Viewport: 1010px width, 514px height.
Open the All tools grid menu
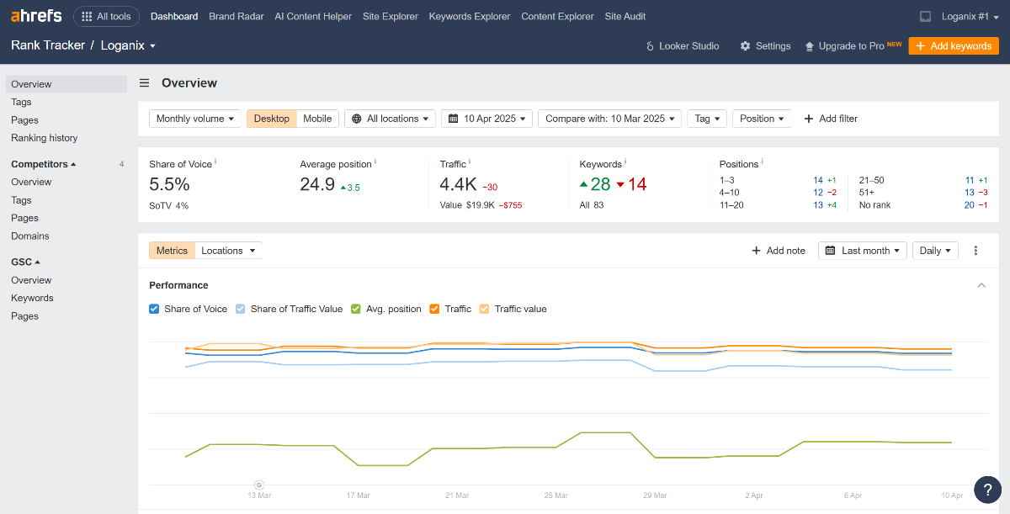pyautogui.click(x=107, y=16)
